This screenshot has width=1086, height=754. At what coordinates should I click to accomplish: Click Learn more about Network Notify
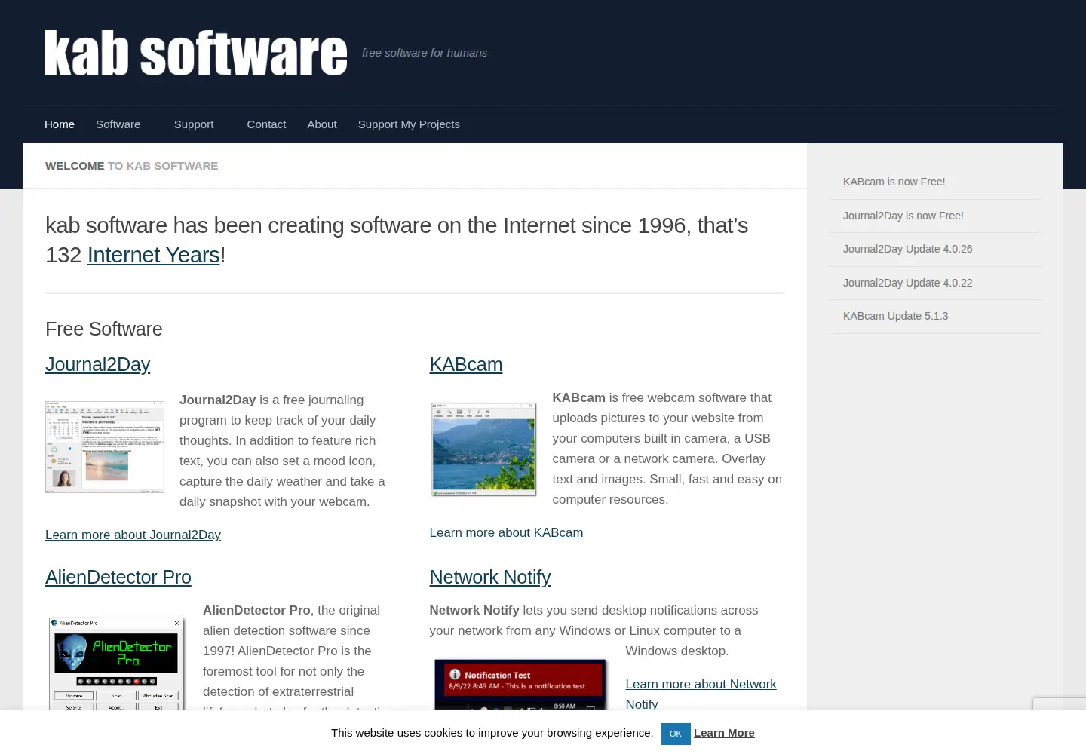(x=701, y=694)
